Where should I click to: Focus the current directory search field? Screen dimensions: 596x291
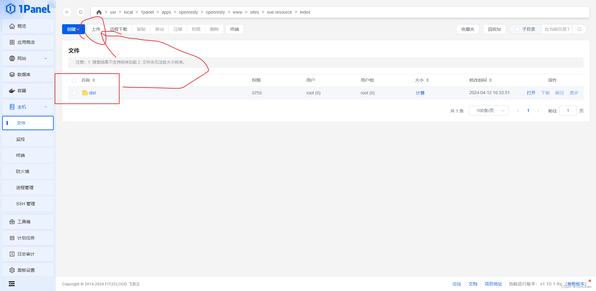tap(557, 29)
